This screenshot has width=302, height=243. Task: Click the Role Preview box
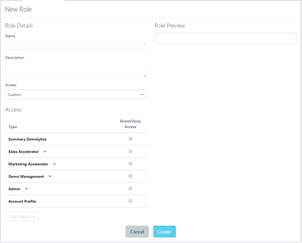pos(226,39)
